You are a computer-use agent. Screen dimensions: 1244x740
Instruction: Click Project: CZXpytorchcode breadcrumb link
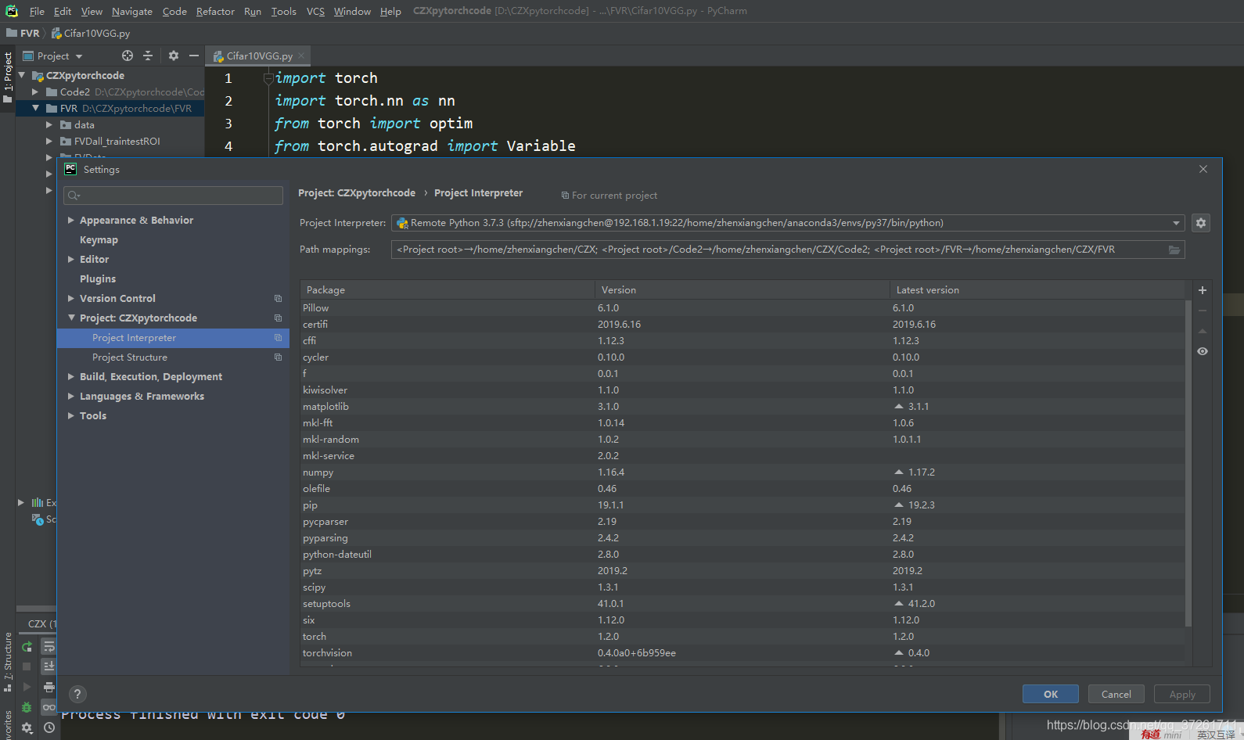point(357,193)
